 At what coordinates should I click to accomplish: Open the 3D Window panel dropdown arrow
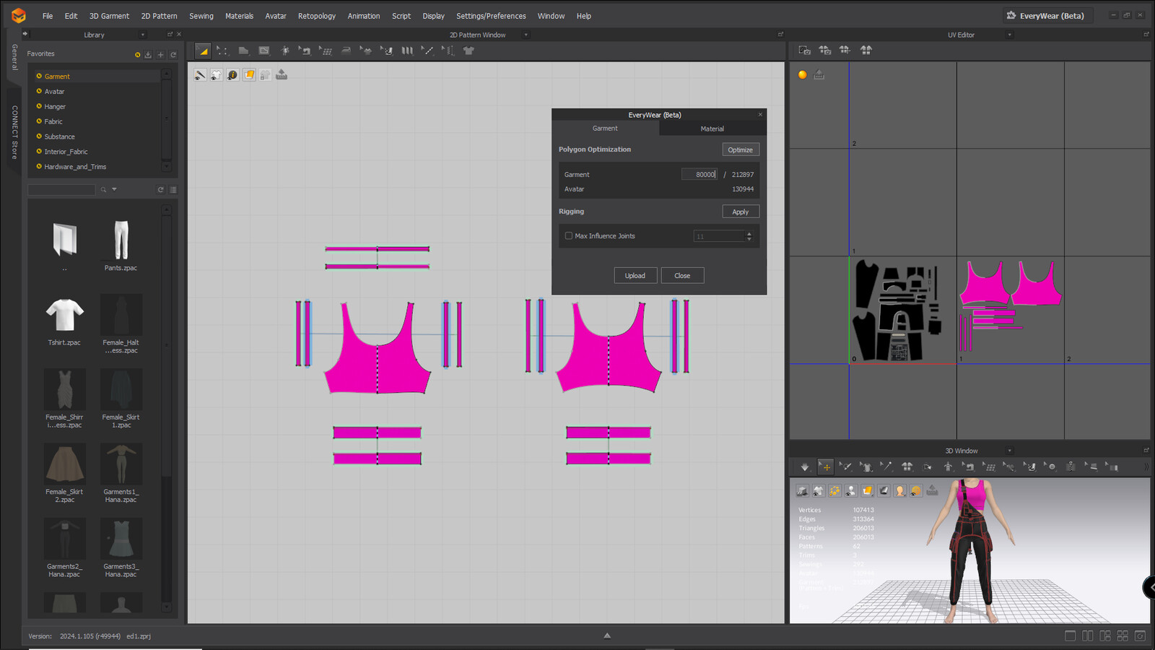coord(1009,451)
